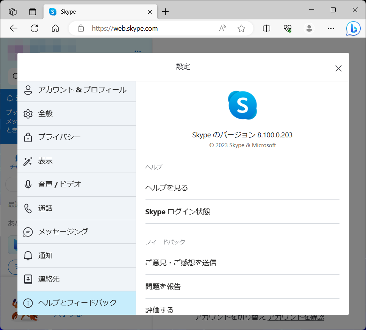Click the person icon beside アカウント & プロフィール
Screen dimensions: 366x330
[28, 90]
